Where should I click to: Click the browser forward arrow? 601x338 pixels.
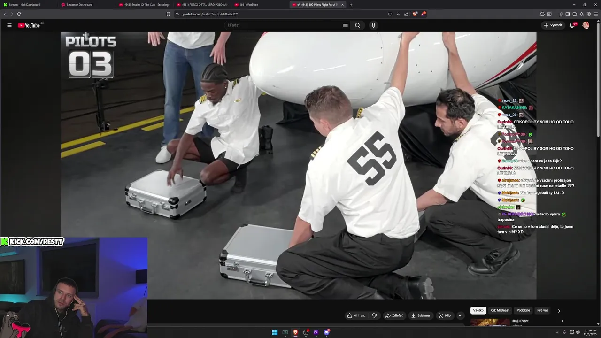click(x=12, y=14)
